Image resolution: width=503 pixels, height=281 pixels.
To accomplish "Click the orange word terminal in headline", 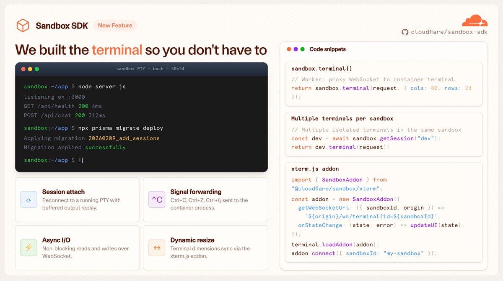I will pyautogui.click(x=117, y=50).
